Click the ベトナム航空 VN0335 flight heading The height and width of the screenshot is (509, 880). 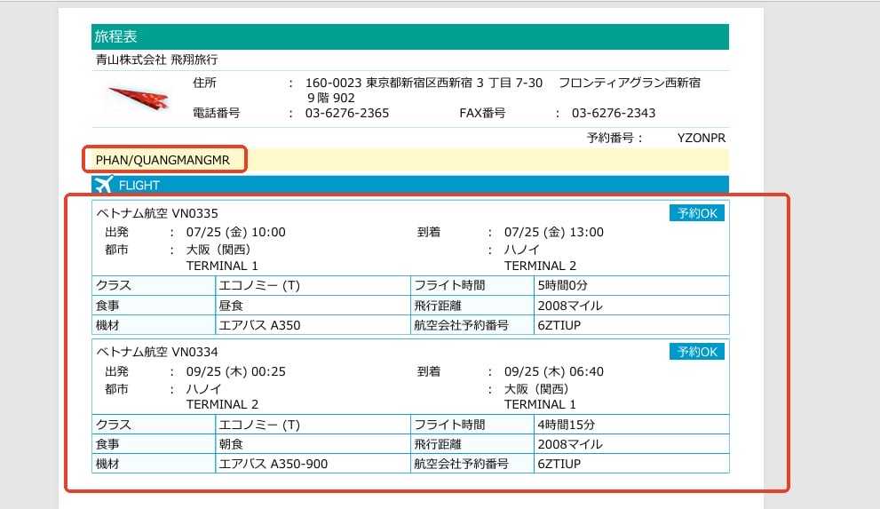pos(156,213)
